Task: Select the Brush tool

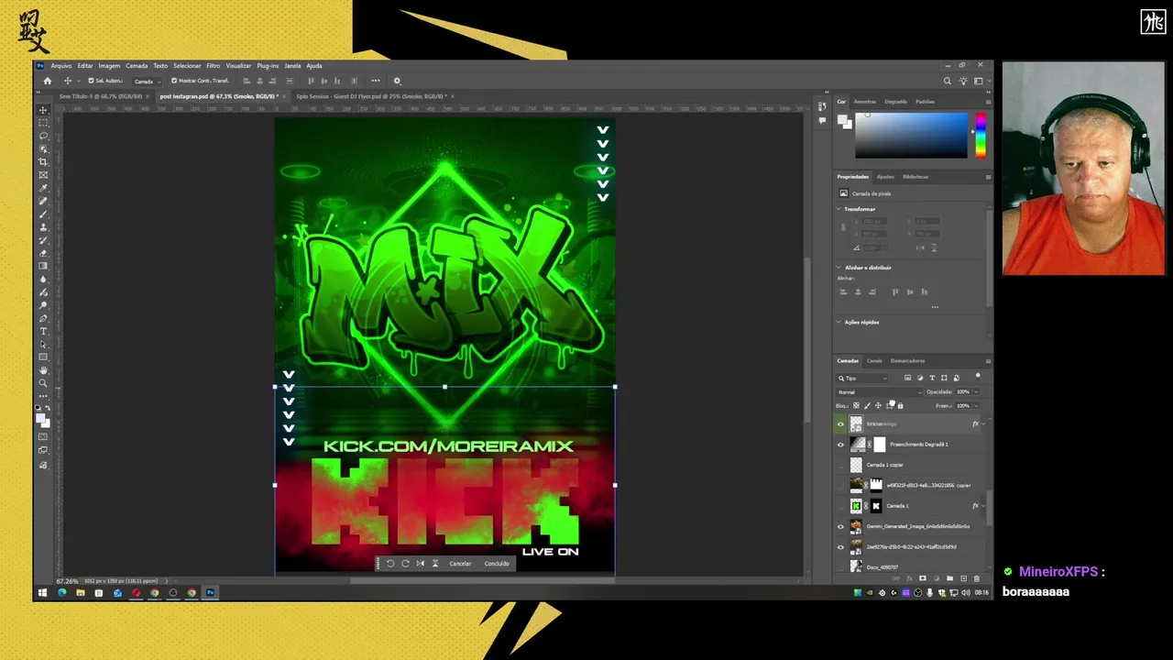Action: 43,214
